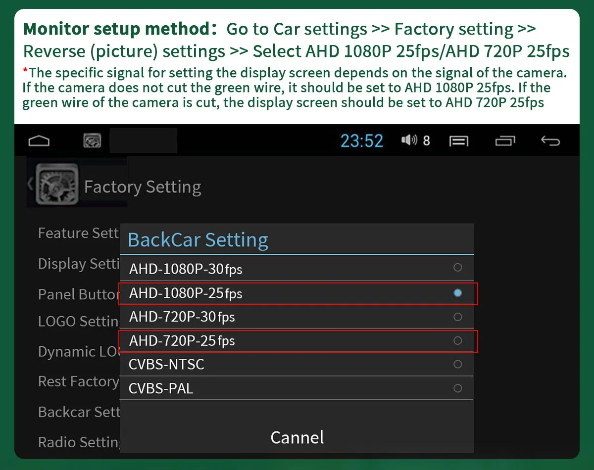Click the CVBS-PAL option label
Viewport: 594px width, 470px height.
161,388
